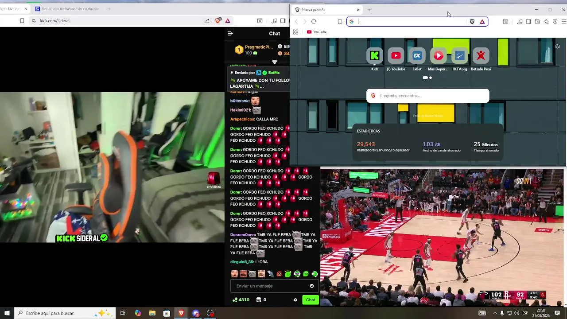This screenshot has height=319, width=567.
Task: Click the 4310 channel points counter
Action: click(241, 300)
